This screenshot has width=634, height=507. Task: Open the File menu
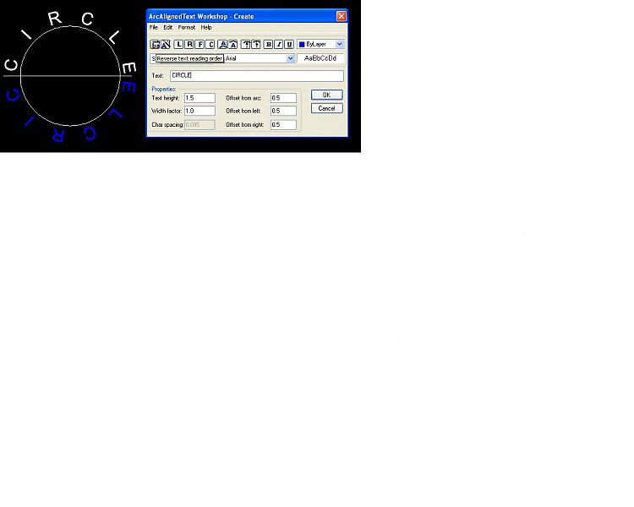pos(154,28)
